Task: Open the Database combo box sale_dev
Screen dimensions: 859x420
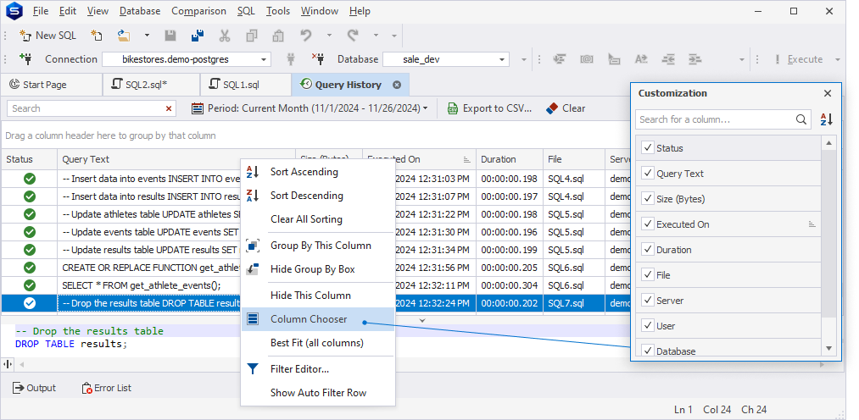Action: (x=446, y=59)
